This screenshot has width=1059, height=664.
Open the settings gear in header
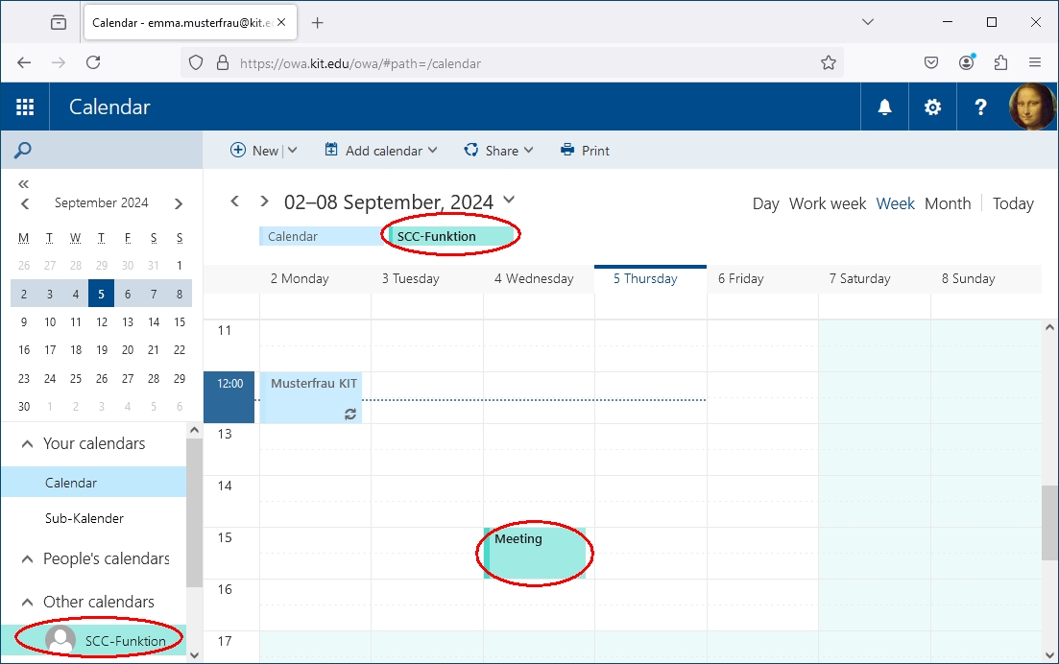coord(932,107)
